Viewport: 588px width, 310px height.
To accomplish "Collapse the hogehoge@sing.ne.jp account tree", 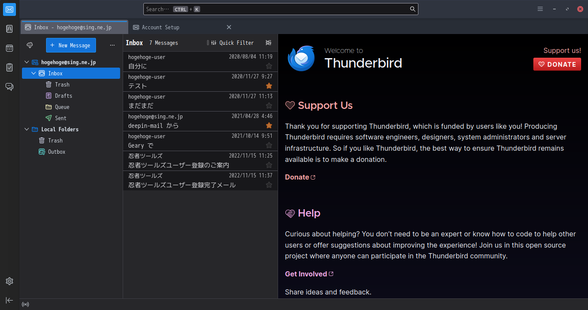I will point(27,62).
